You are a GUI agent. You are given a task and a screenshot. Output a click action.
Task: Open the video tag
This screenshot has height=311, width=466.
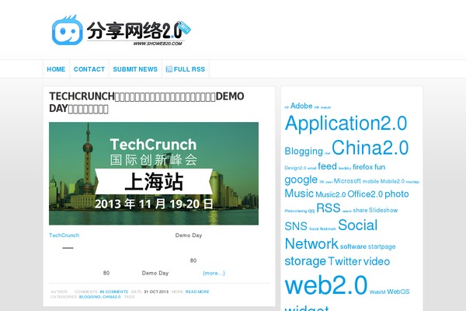point(377,261)
